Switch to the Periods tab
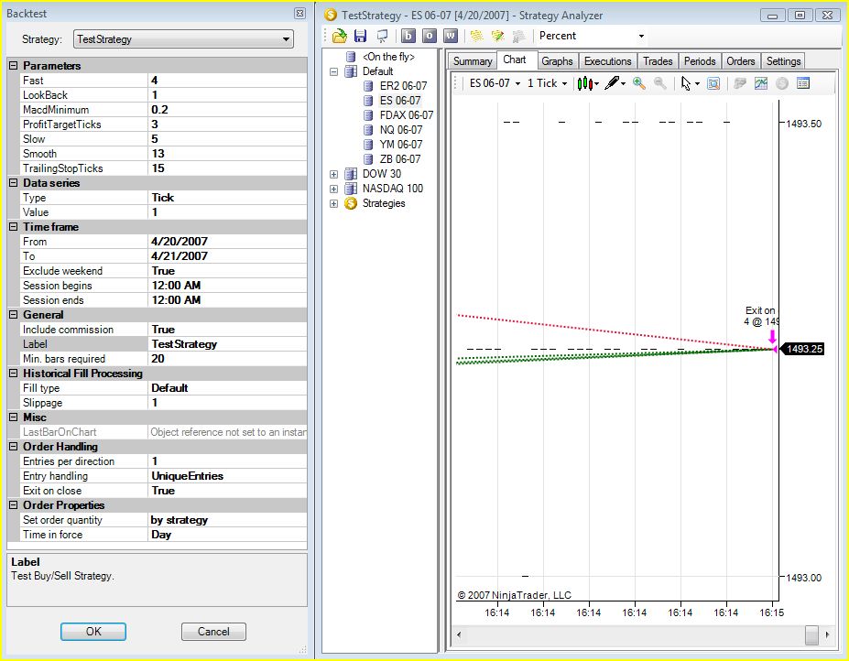Screen dimensions: 849x661 tap(700, 61)
